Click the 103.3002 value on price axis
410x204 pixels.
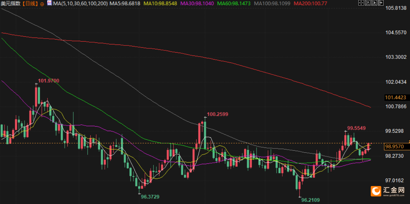[x=396, y=57]
